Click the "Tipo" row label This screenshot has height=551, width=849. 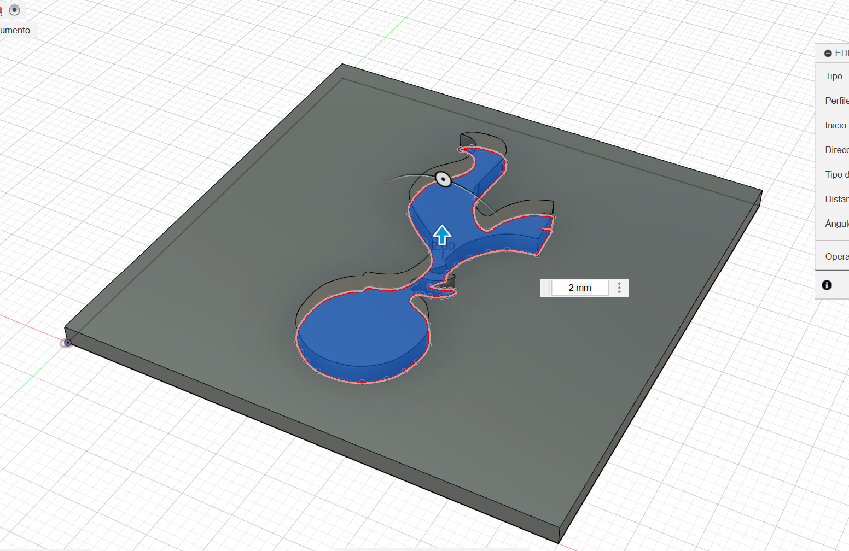pos(834,77)
